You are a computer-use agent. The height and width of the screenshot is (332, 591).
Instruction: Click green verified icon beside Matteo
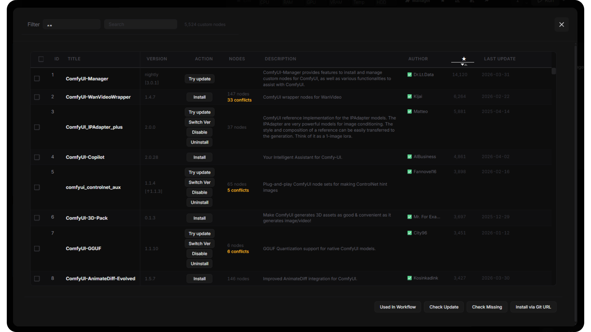(409, 112)
